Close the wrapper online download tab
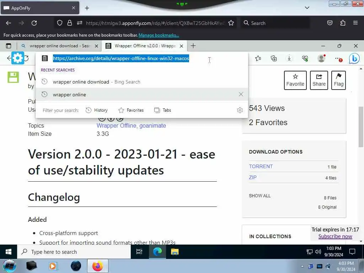 [97, 46]
